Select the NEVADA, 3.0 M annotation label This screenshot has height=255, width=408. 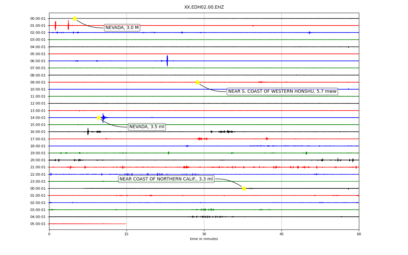coord(122,28)
